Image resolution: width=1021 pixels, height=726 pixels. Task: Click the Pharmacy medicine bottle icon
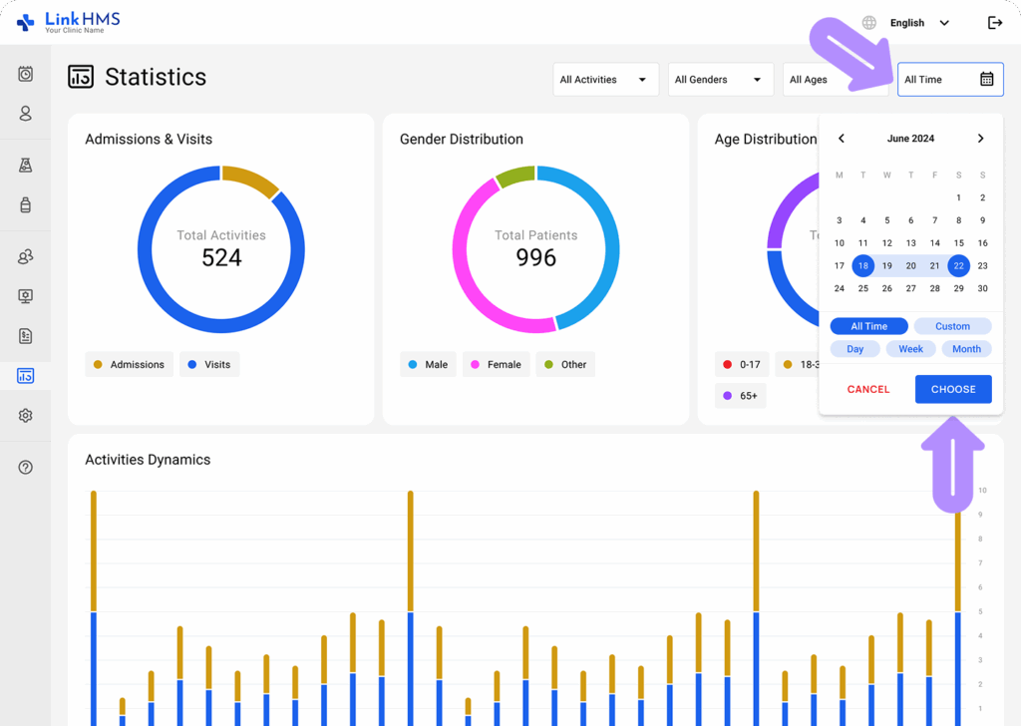point(25,205)
